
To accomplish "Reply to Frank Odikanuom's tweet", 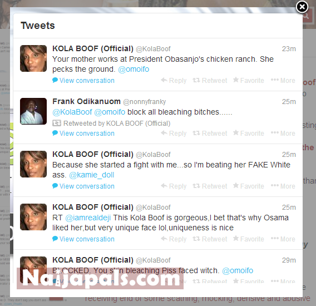I will [x=174, y=133].
